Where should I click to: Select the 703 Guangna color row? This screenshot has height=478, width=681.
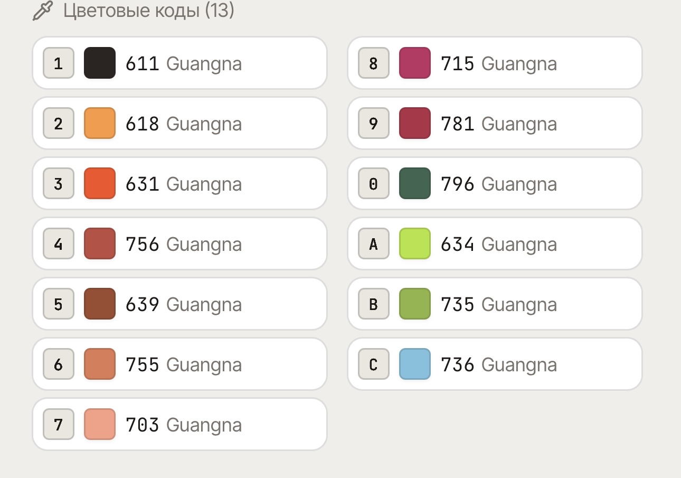180,424
